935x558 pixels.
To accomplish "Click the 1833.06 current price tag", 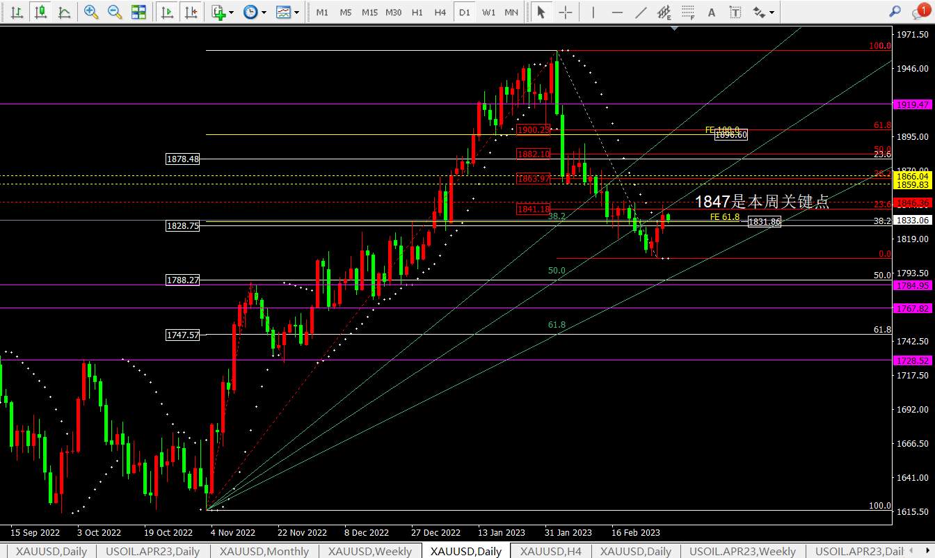I will [x=913, y=220].
